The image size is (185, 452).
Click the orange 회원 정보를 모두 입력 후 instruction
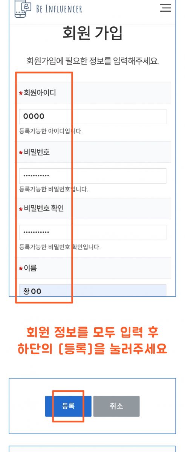(x=93, y=332)
